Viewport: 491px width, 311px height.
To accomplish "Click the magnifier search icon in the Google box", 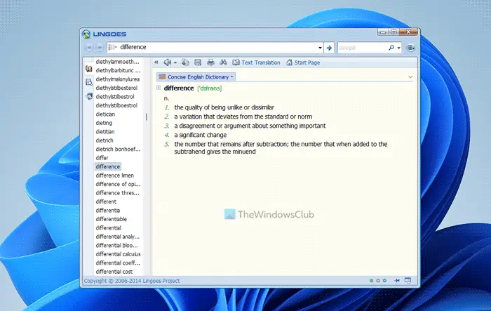I will pos(391,48).
